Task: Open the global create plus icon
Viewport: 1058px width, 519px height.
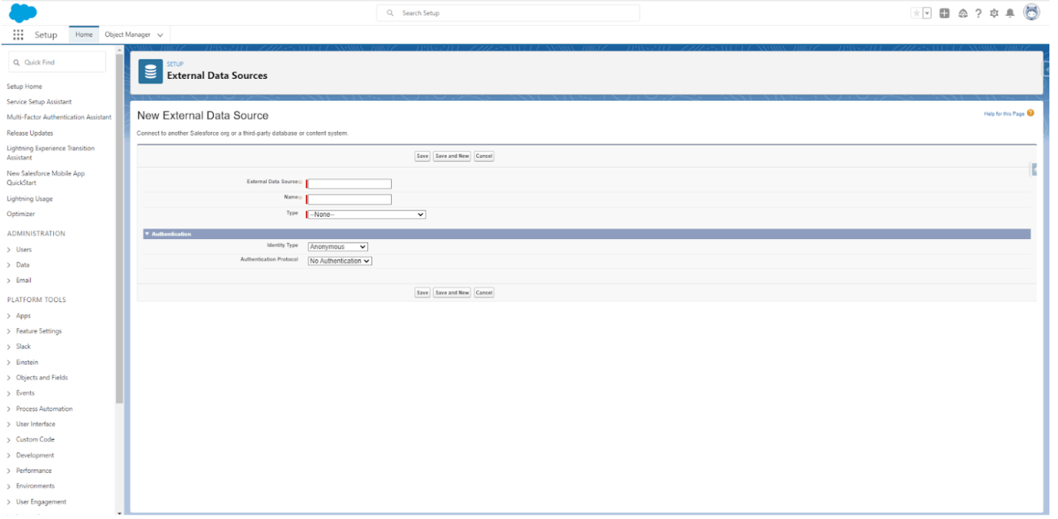Action: tap(944, 12)
